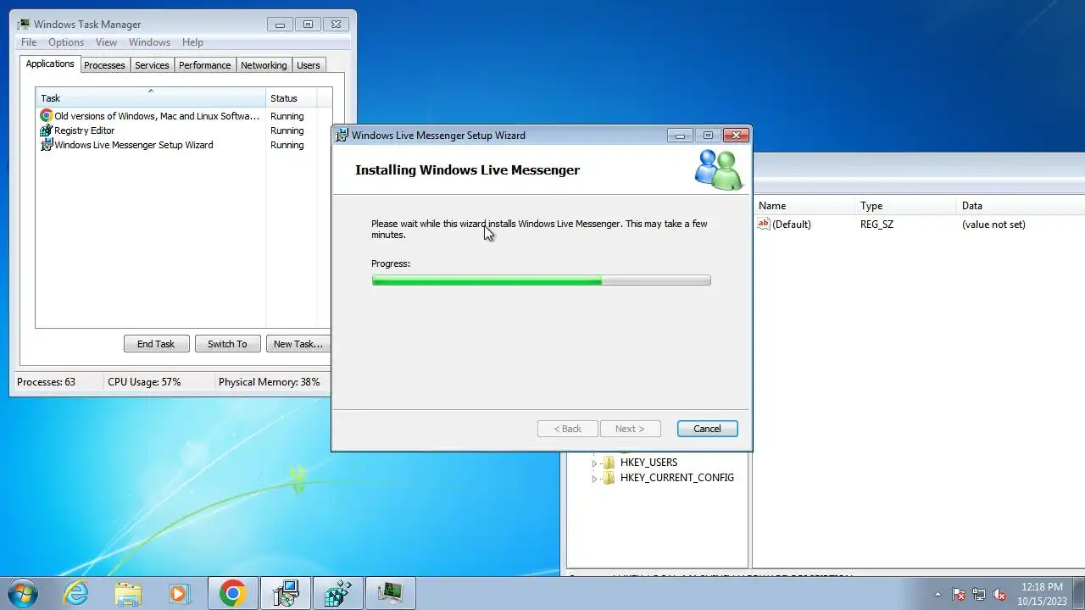Switch to Task Manager taskbar button
The image size is (1085, 610).
391,593
